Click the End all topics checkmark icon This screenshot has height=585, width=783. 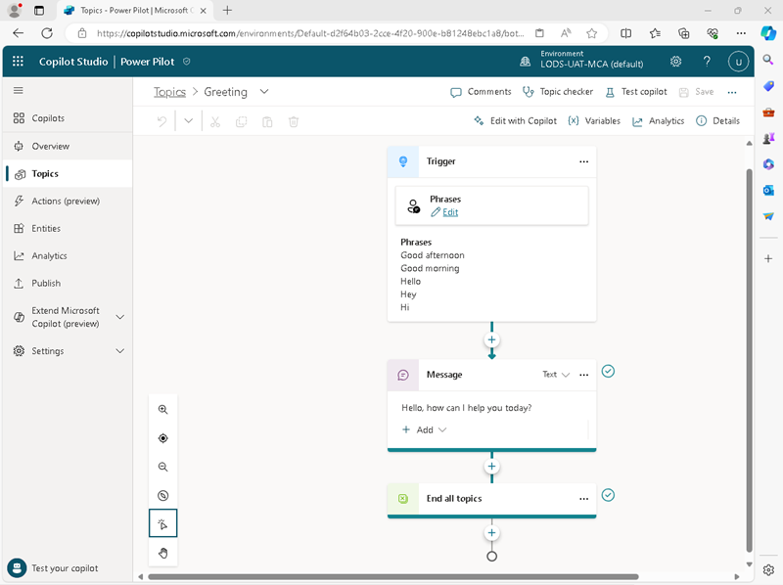(x=608, y=495)
